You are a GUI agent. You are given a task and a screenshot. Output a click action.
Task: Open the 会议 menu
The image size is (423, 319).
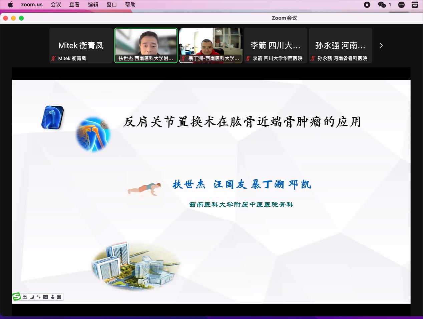(x=56, y=5)
